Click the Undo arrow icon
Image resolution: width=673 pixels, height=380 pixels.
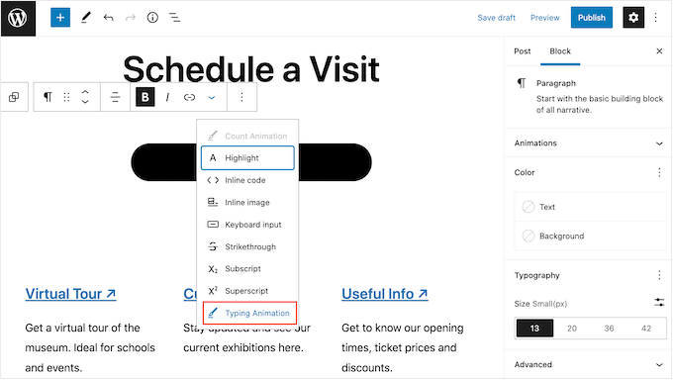click(x=108, y=18)
